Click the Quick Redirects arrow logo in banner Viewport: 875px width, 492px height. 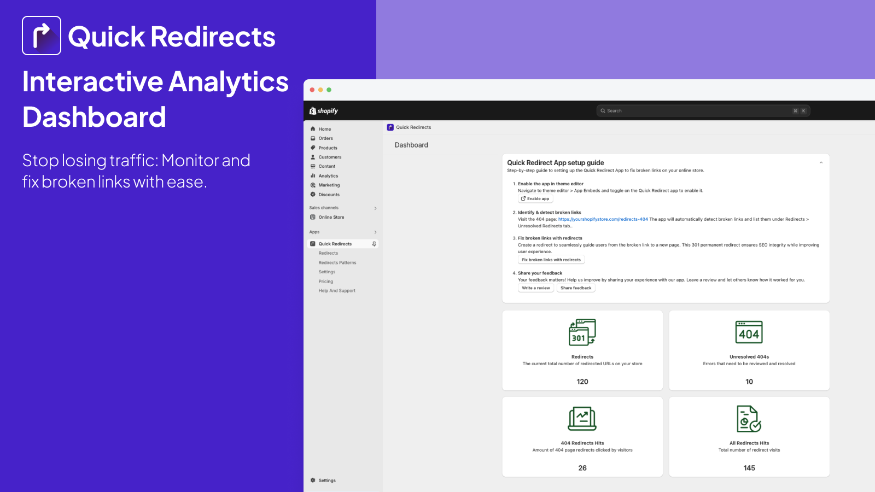pyautogui.click(x=42, y=36)
